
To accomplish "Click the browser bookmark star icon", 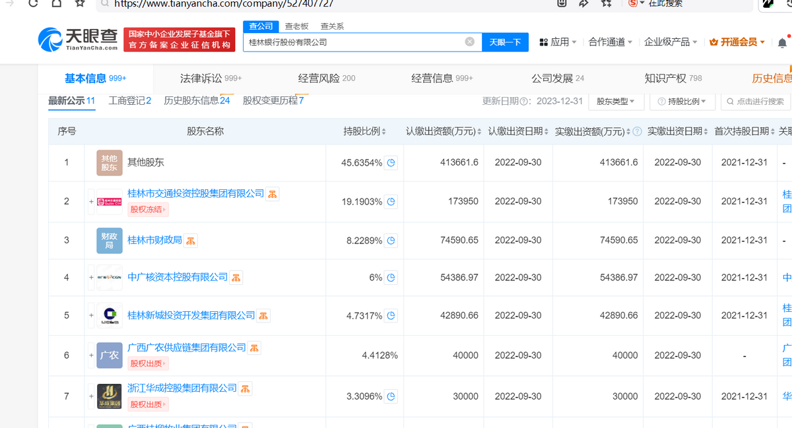I will click(x=80, y=3).
